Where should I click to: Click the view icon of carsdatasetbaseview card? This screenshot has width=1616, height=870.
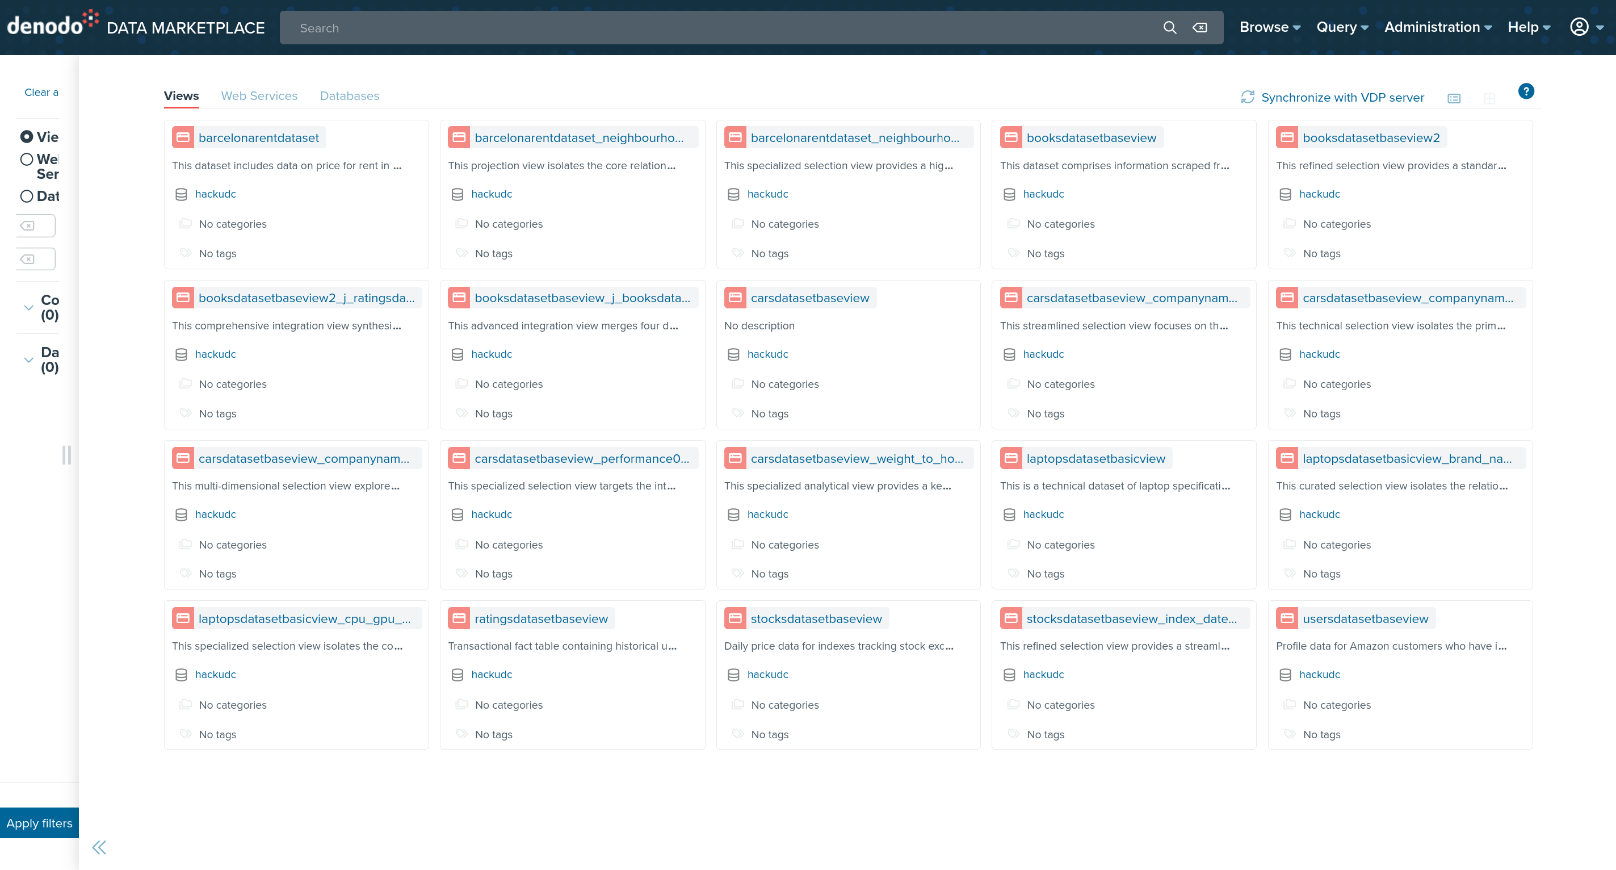click(x=734, y=298)
